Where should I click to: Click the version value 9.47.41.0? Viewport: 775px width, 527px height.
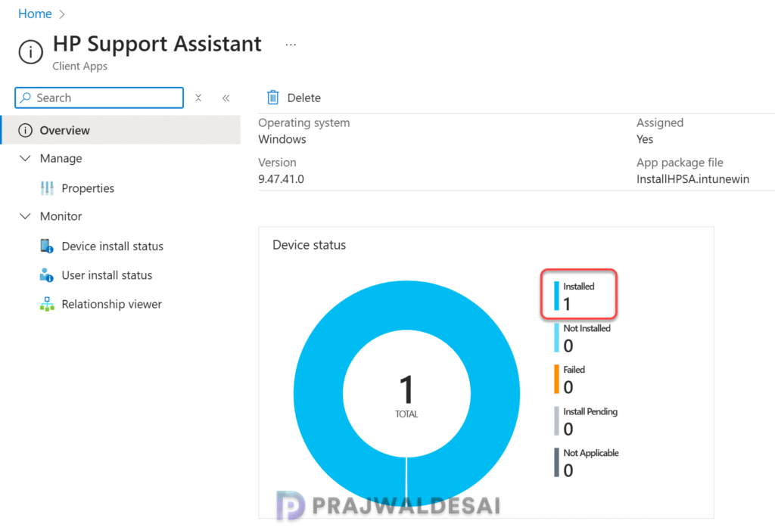click(x=281, y=179)
